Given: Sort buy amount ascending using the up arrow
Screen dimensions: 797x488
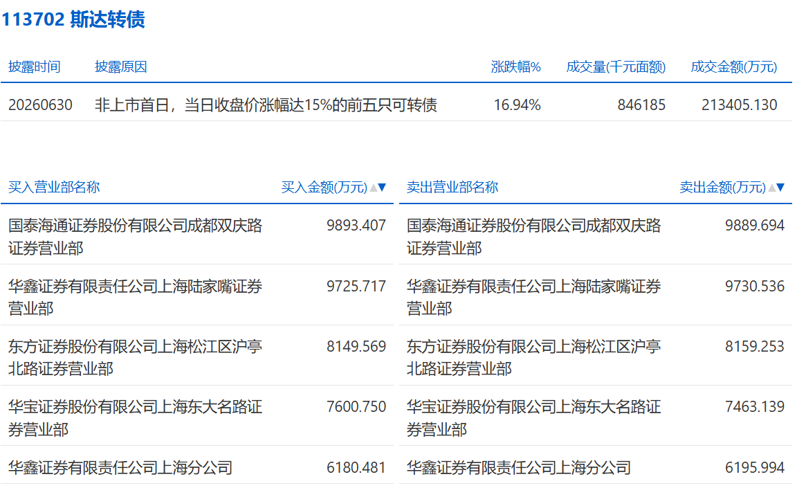Looking at the screenshot, I should [374, 188].
